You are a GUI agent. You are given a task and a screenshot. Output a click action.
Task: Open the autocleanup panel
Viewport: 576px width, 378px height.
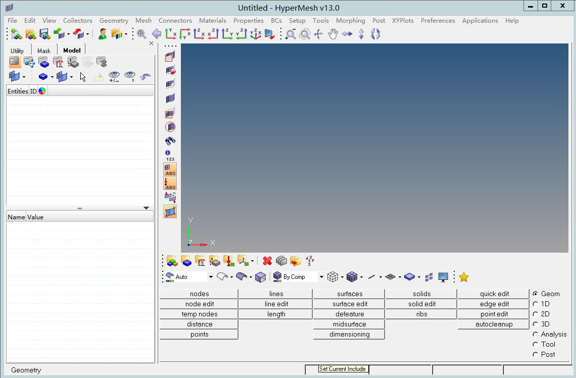click(x=494, y=324)
